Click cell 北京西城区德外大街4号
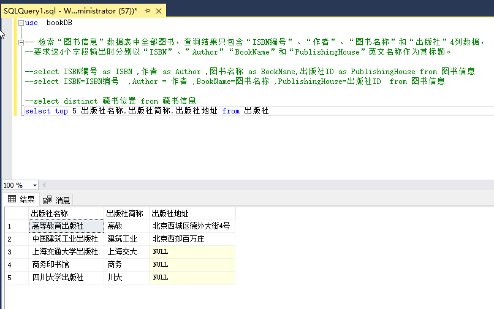494x309 pixels. (x=192, y=226)
